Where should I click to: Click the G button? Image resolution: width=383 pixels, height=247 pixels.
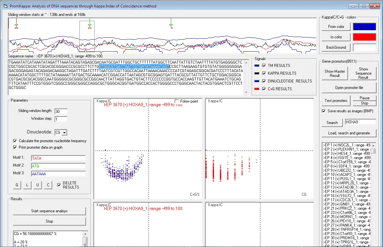[x=17, y=185]
